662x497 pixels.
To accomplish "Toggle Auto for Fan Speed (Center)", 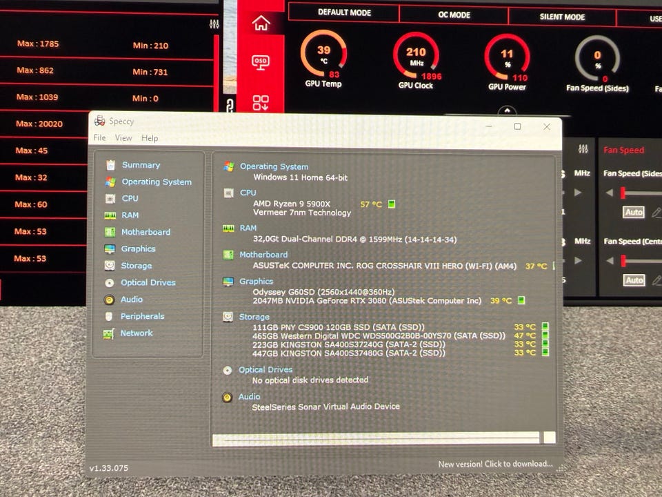I will 634,280.
